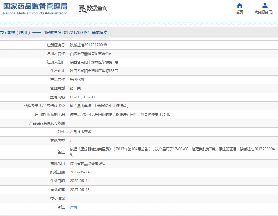
Task: Click the 管理类别 label
Action: [57, 88]
